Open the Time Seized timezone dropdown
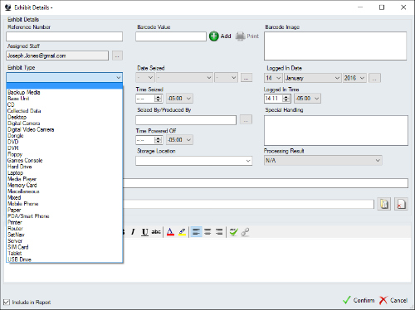This screenshot has width=415, height=310. (x=179, y=99)
